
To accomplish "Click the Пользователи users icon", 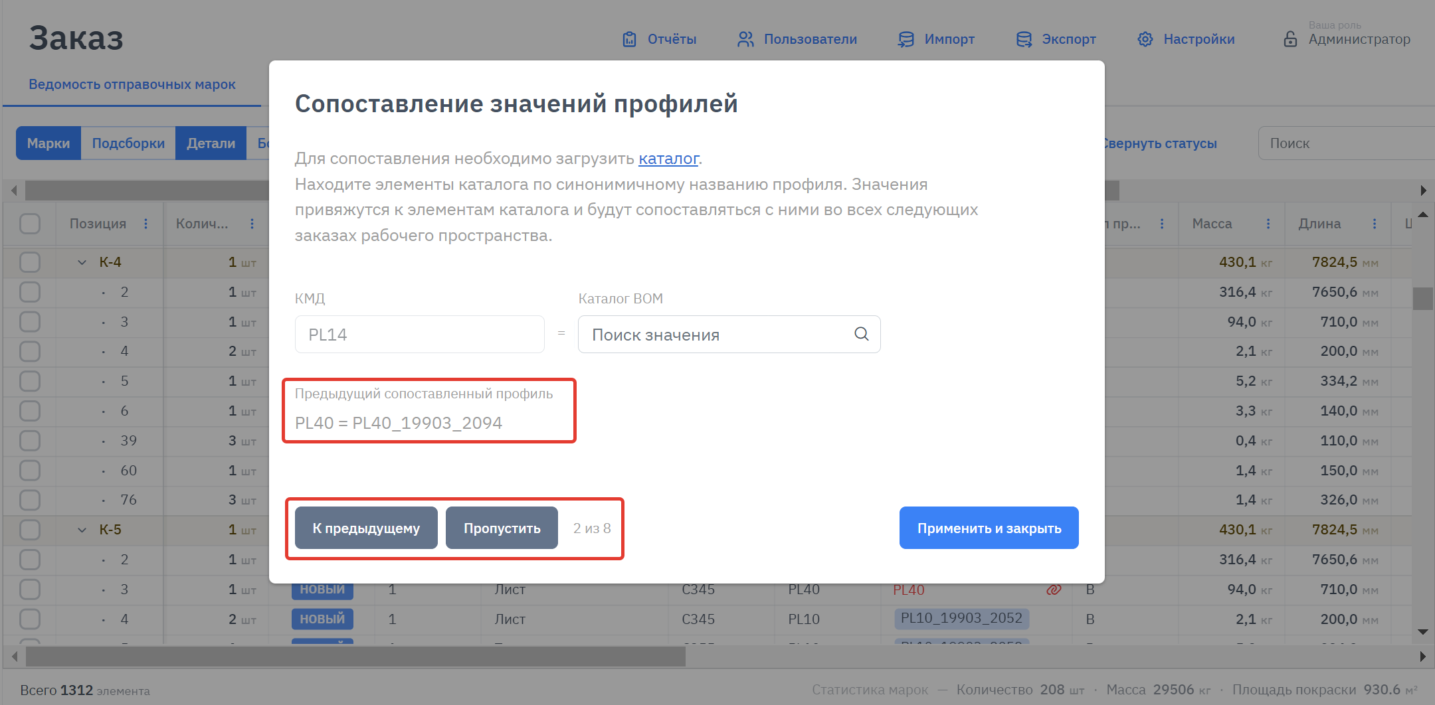I will click(x=745, y=39).
